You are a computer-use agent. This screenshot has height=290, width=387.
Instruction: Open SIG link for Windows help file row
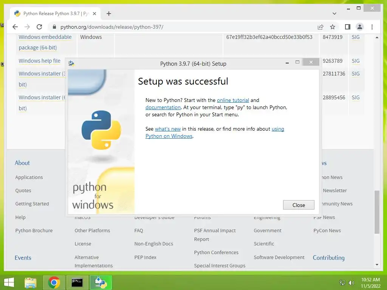tap(355, 61)
